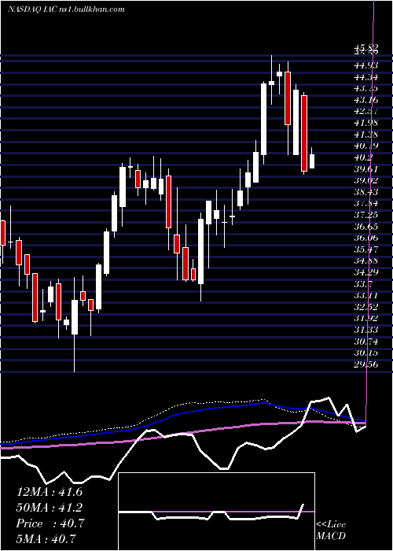The height and width of the screenshot is (551, 393).
Task: Select the 34.29 price level label
Action: 365,272
